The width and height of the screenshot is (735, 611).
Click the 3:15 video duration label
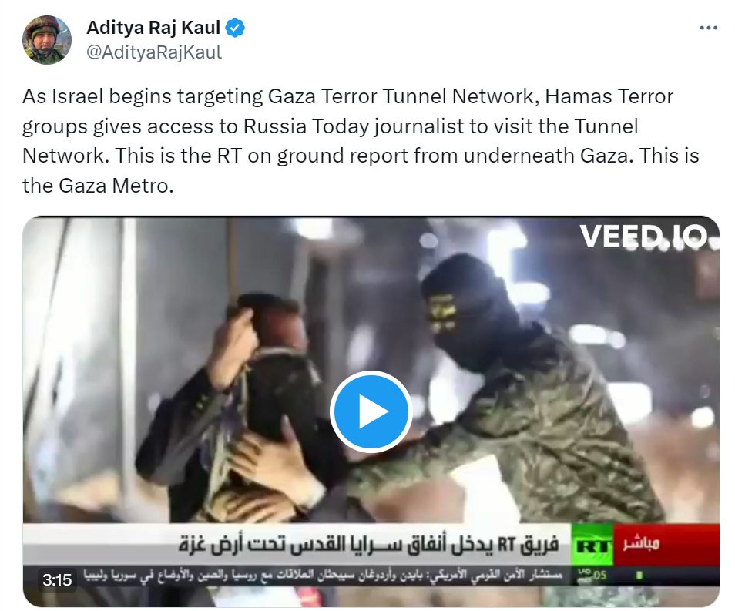pyautogui.click(x=57, y=580)
